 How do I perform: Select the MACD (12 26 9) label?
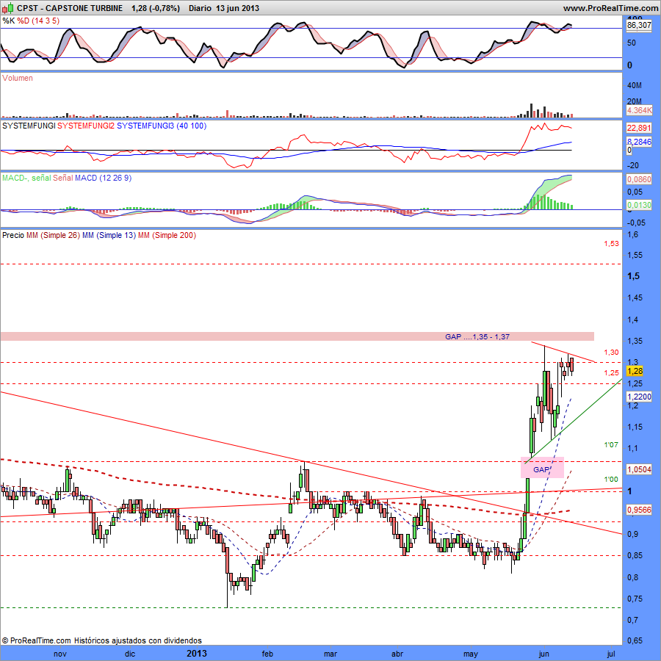click(104, 178)
